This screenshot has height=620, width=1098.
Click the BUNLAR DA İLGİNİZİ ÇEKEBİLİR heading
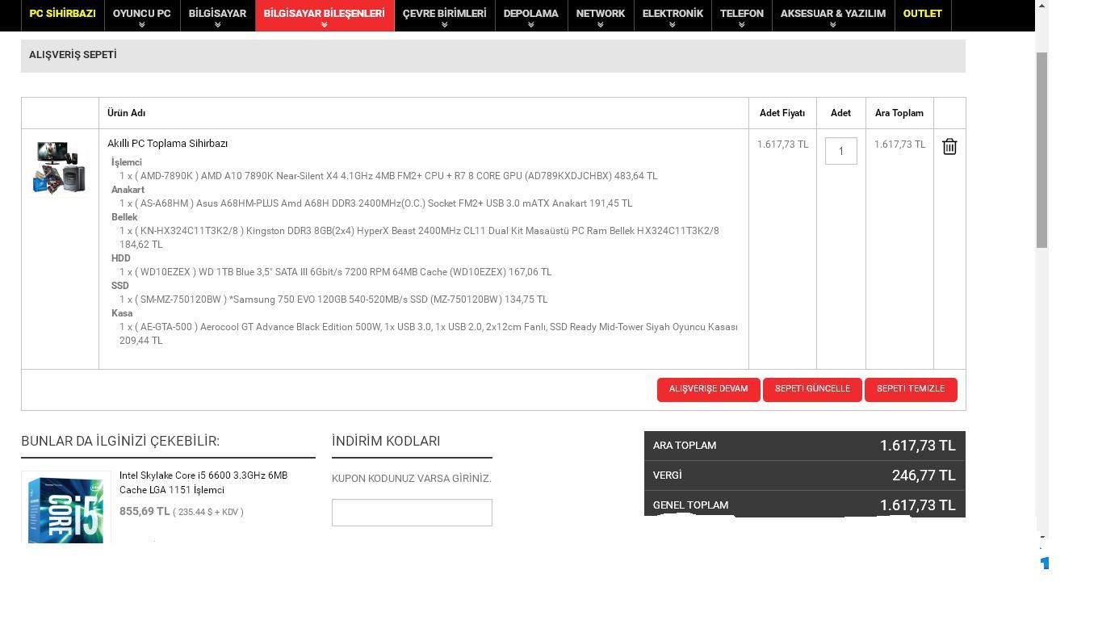tap(120, 442)
